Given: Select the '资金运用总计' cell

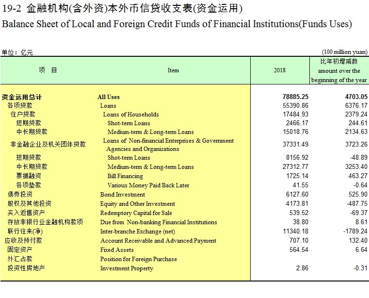Looking at the screenshot, I should click(22, 97).
